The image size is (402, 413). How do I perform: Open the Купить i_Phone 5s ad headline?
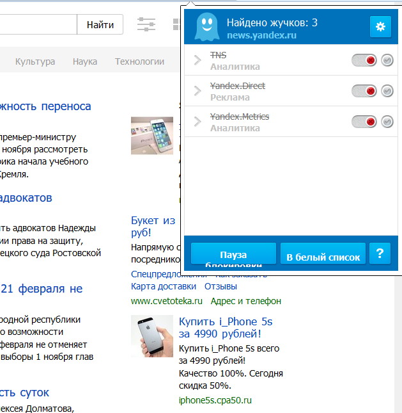click(x=226, y=328)
